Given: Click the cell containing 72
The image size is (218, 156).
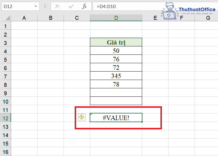Looking at the screenshot, I should (x=116, y=67).
